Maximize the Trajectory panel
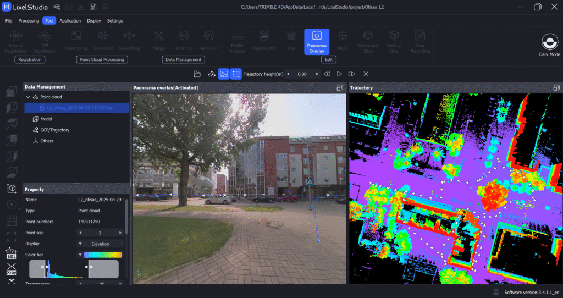 556,88
